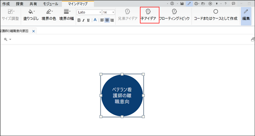
Task: Open the font size 14 dropdown
Action: click(x=113, y=12)
